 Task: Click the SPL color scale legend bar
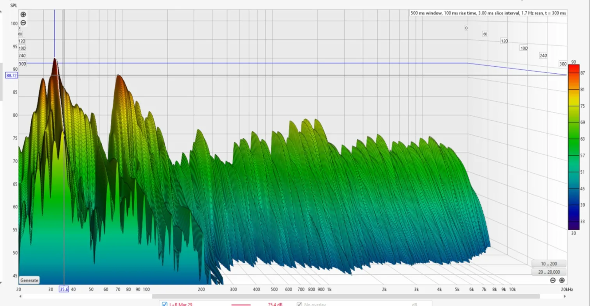pos(573,147)
